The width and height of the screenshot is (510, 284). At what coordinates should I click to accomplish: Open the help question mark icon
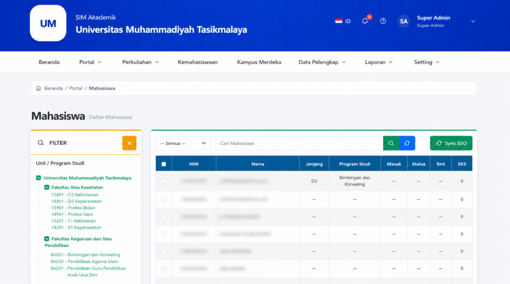tap(383, 21)
